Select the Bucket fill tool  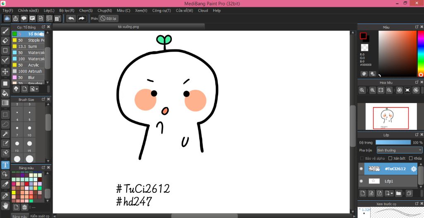click(x=5, y=93)
